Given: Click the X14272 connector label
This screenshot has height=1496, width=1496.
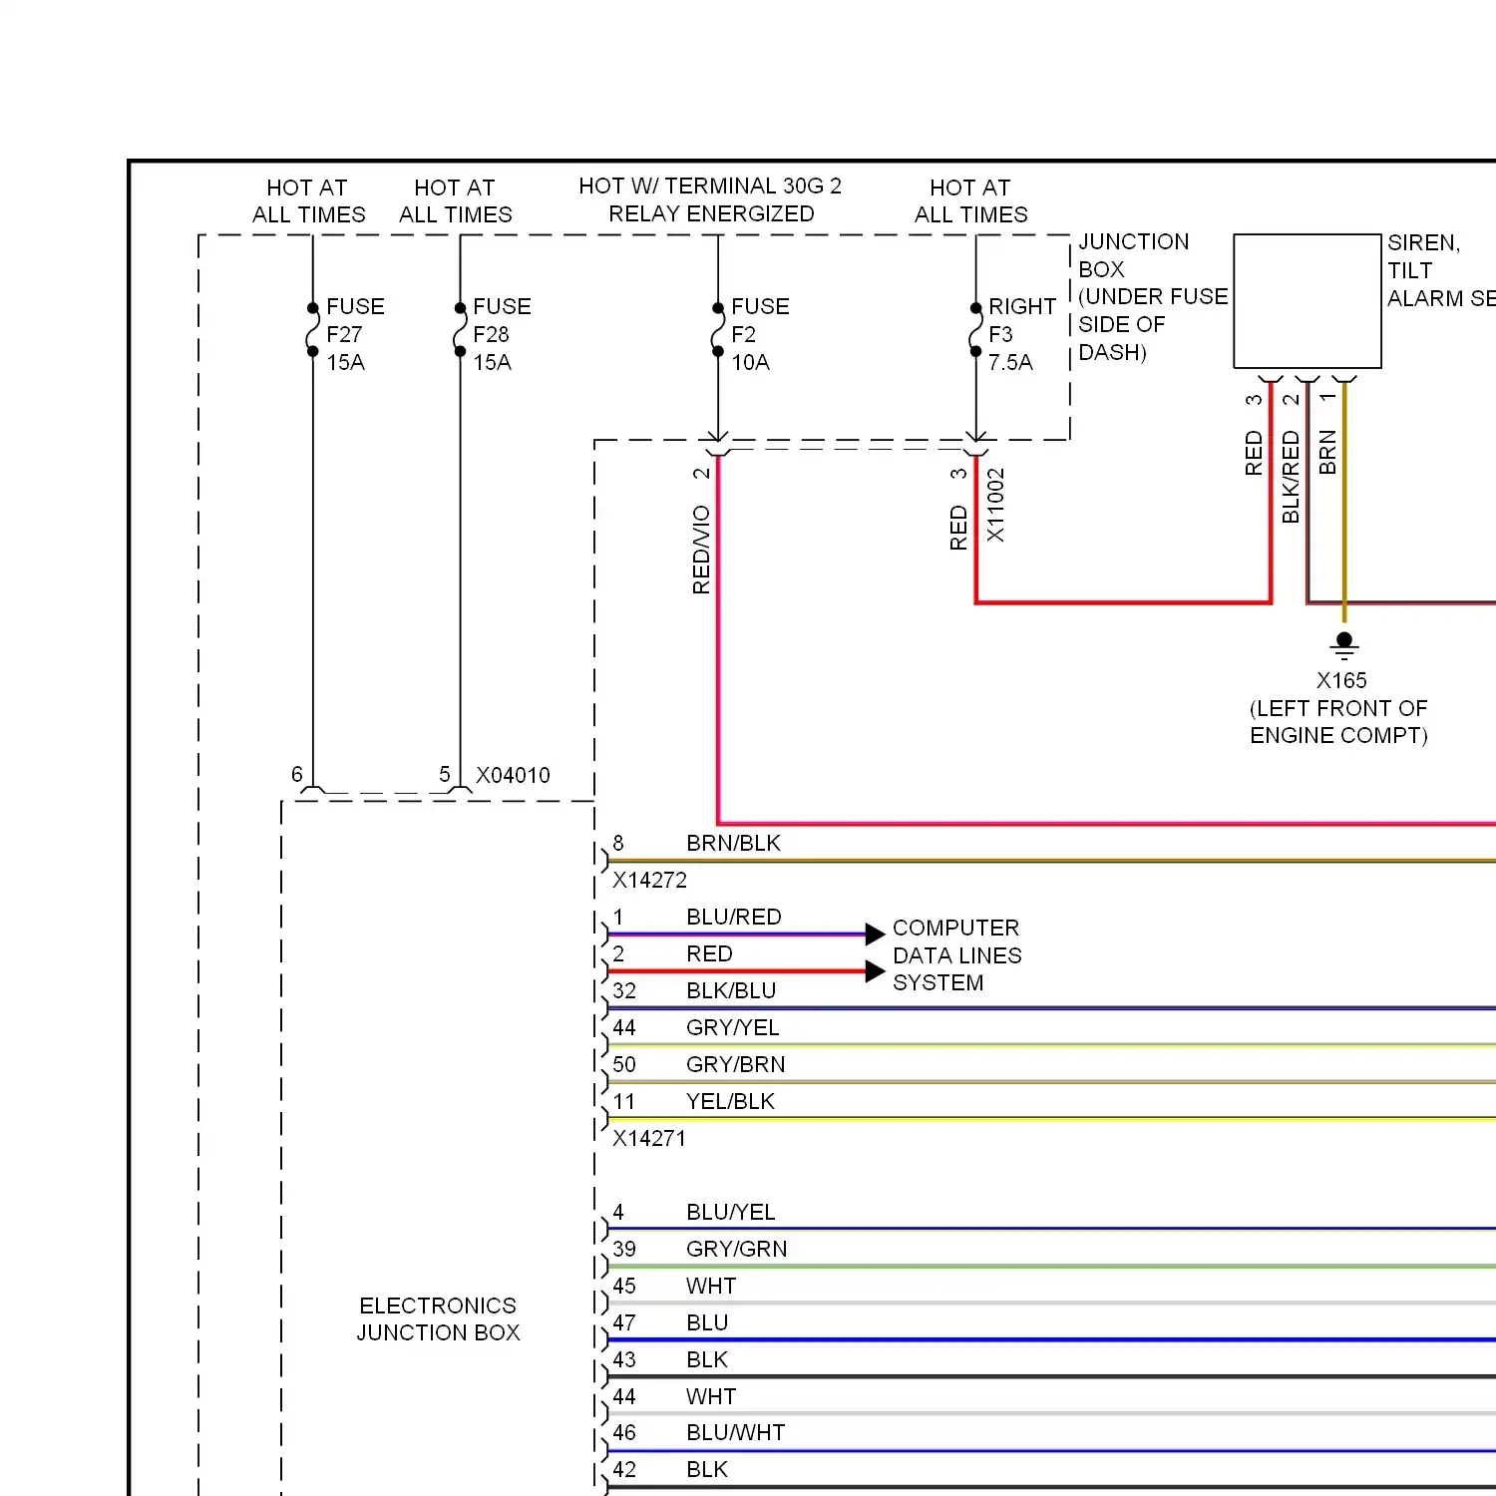Looking at the screenshot, I should [x=649, y=880].
